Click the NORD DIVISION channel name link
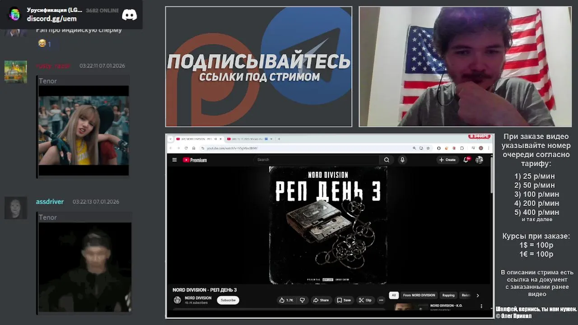This screenshot has width=578, height=325. [x=198, y=298]
